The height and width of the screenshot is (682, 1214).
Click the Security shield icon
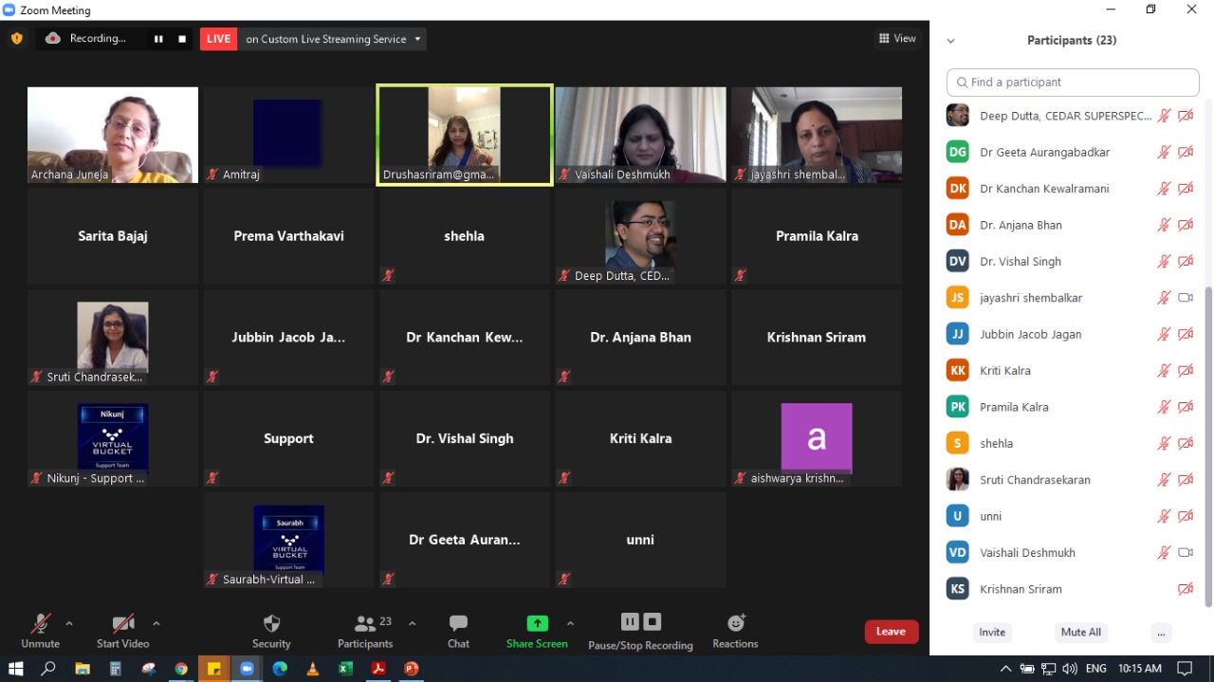(x=271, y=623)
